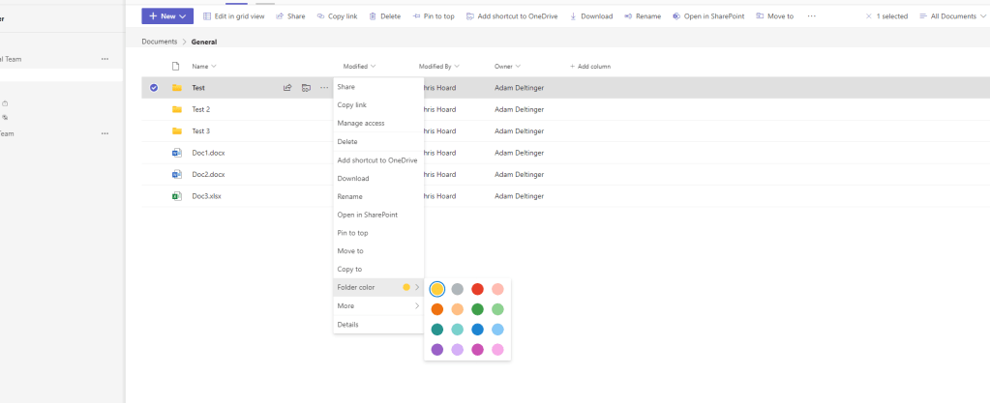This screenshot has height=403, width=990.
Task: Choose Manage access from context menu
Action: (x=361, y=124)
